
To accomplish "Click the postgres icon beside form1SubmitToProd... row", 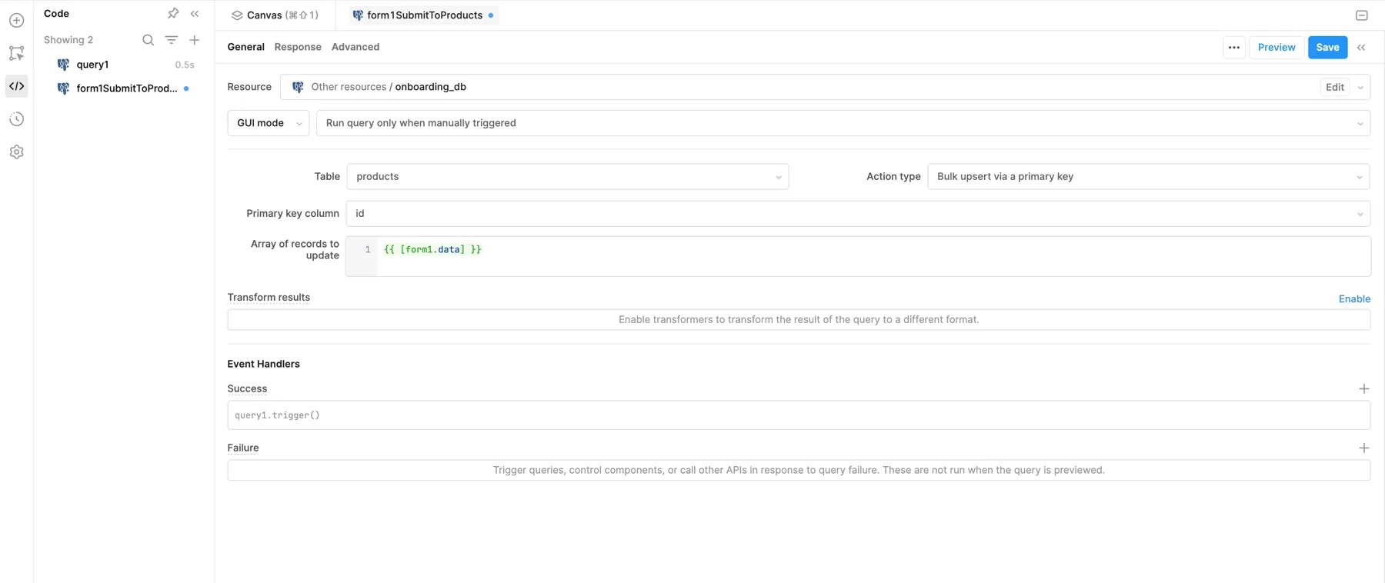I will tap(63, 88).
